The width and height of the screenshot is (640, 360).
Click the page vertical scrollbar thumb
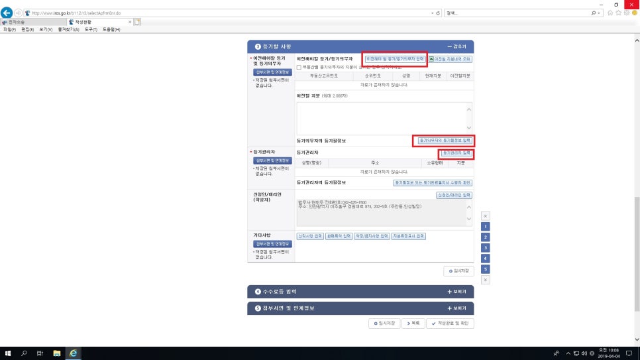[637, 253]
